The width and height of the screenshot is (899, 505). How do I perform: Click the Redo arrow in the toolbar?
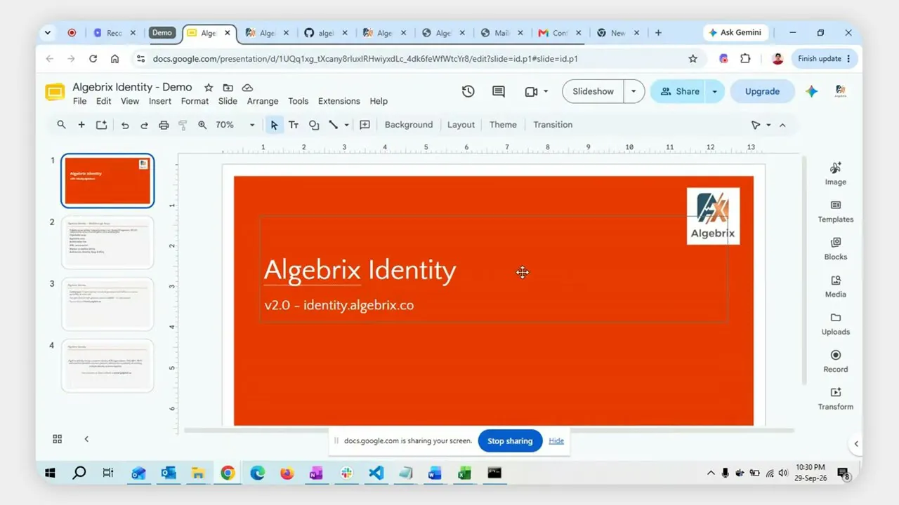pos(144,125)
